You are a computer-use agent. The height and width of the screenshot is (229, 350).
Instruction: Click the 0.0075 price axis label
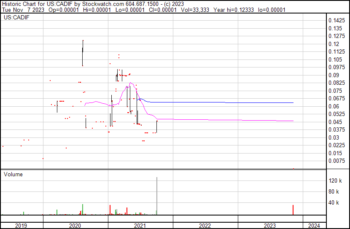click(x=337, y=161)
